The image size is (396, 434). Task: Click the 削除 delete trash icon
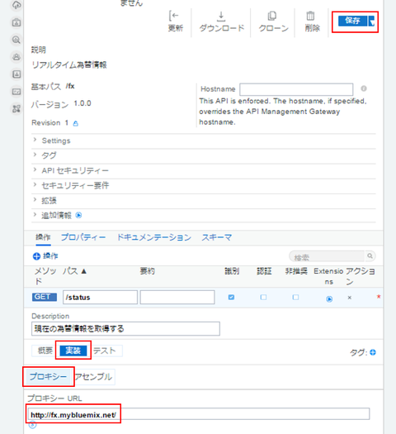[310, 16]
